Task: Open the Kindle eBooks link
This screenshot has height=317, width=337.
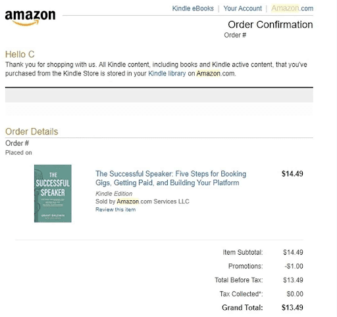Action: 193,9
